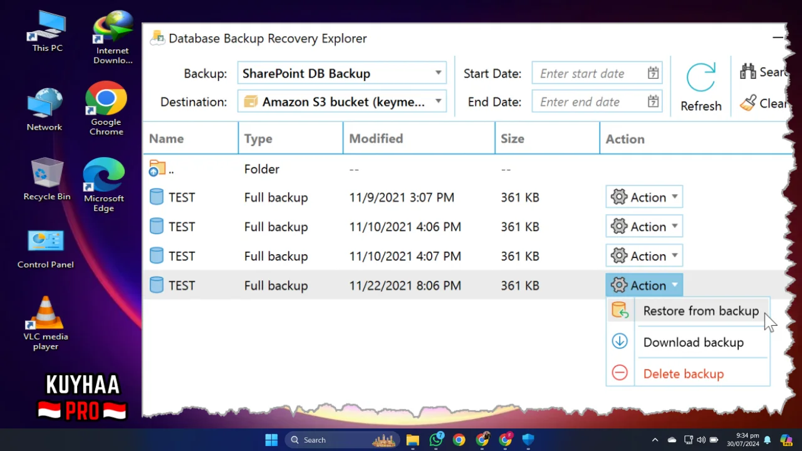Select Delete backup menu entry
This screenshot has width=802, height=451.
[x=688, y=374]
